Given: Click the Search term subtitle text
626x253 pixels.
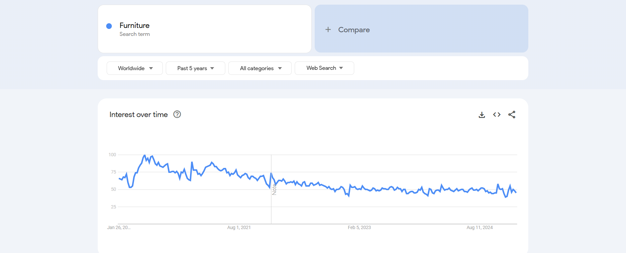Looking at the screenshot, I should 135,34.
